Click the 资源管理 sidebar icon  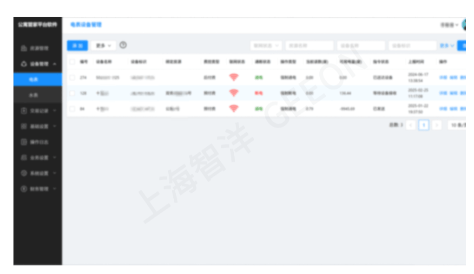24,48
